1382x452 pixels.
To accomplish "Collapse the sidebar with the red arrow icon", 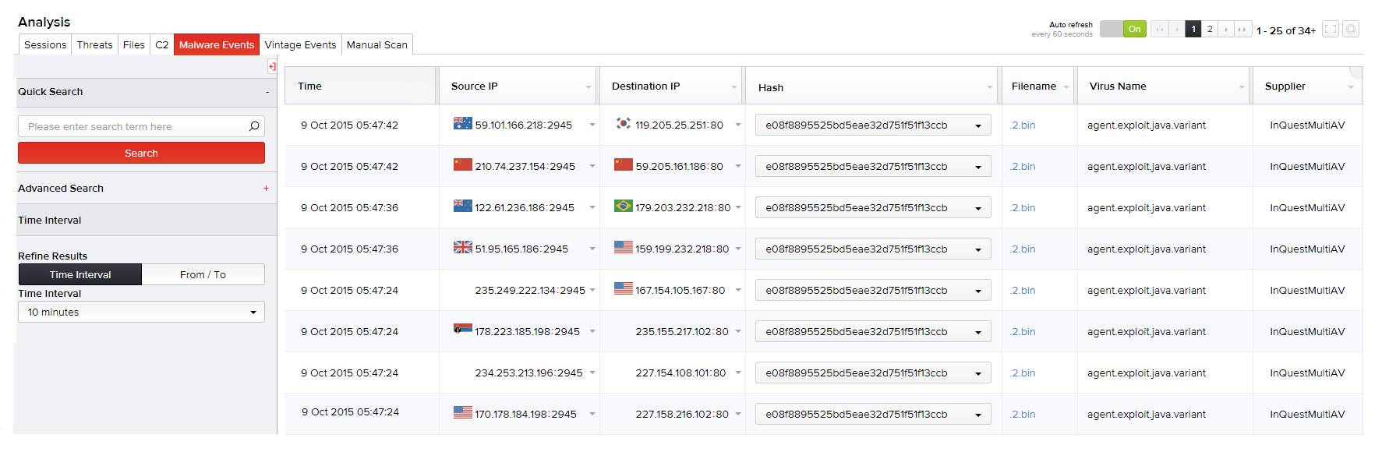I will [272, 67].
